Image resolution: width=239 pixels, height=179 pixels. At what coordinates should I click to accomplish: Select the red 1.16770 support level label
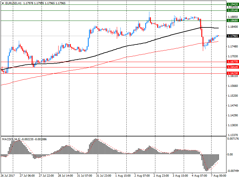[233, 62]
